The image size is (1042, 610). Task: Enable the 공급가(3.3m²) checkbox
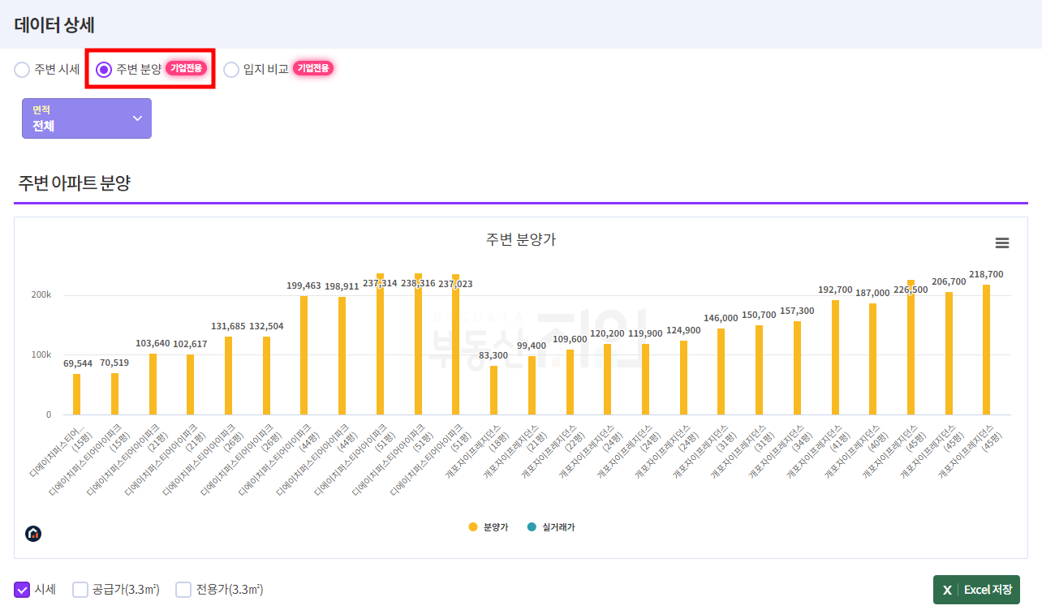coord(80,590)
